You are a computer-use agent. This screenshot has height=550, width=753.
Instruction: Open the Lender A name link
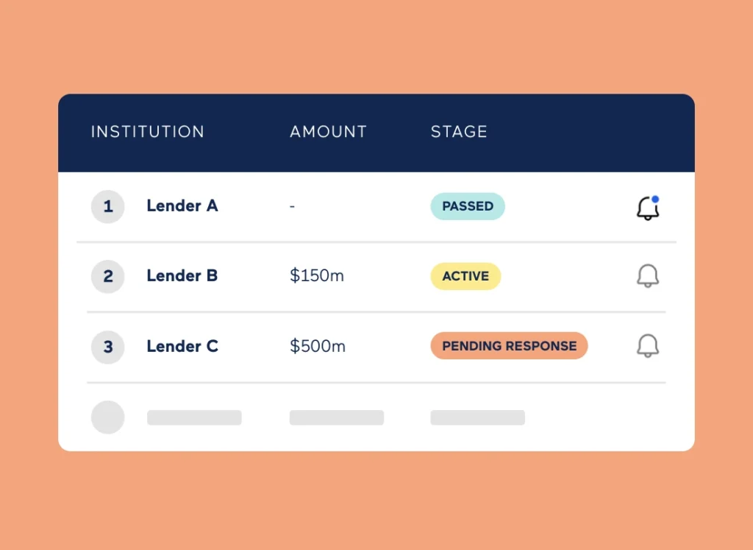pyautogui.click(x=182, y=206)
